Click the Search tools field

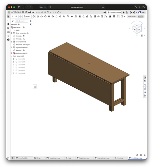[136, 16]
